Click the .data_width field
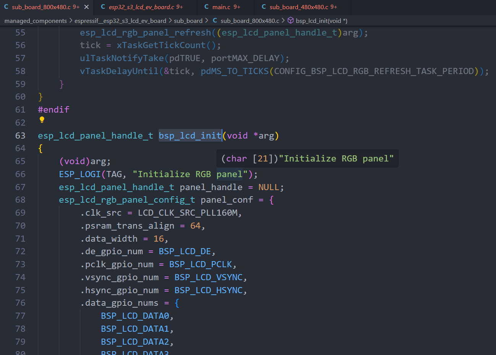 pyautogui.click(x=109, y=239)
